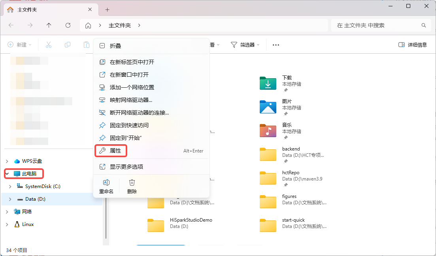Open the 筛选器 filter dropdown
Image resolution: width=436 pixels, height=256 pixels.
point(245,45)
